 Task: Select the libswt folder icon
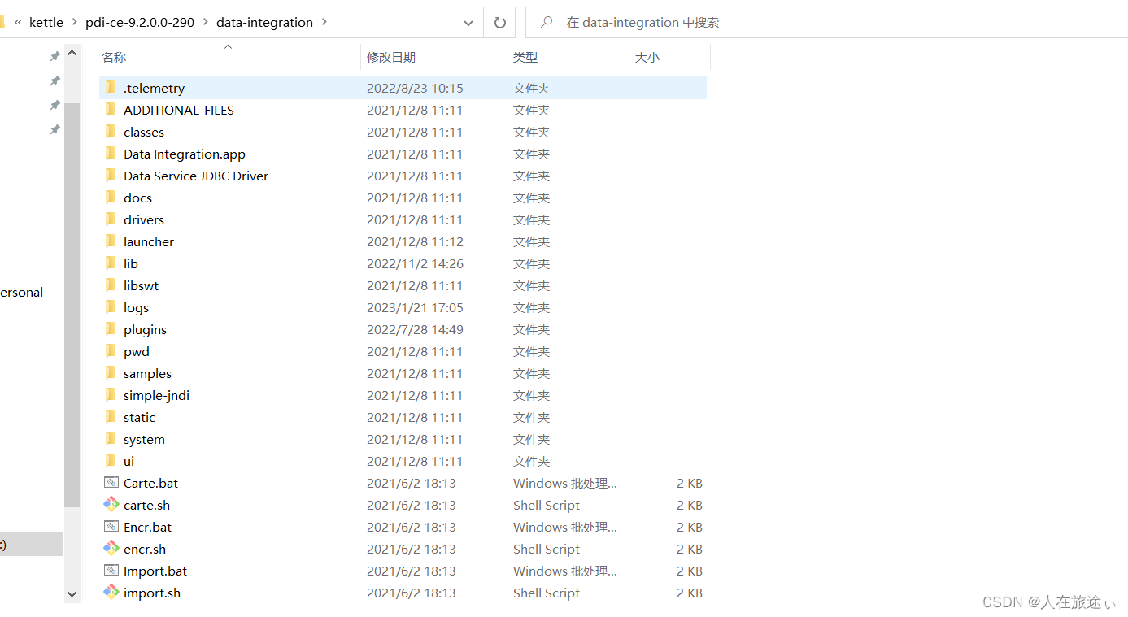(111, 285)
